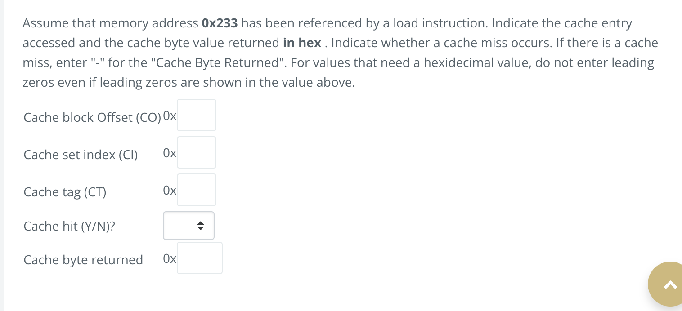Image resolution: width=682 pixels, height=311 pixels.
Task: Click the 0x beside Cache byte returned
Action: [169, 258]
